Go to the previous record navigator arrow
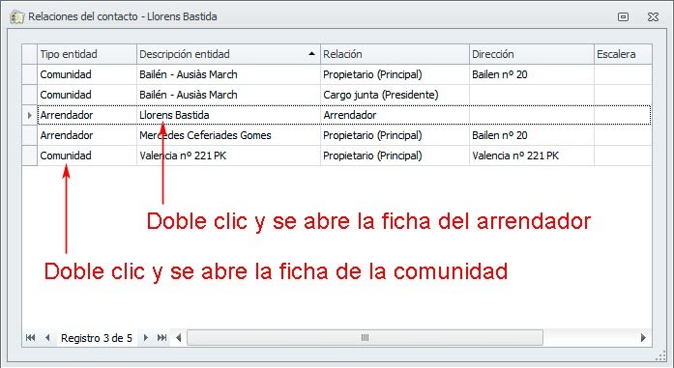Viewport: 674px width, 368px height. pos(47,337)
